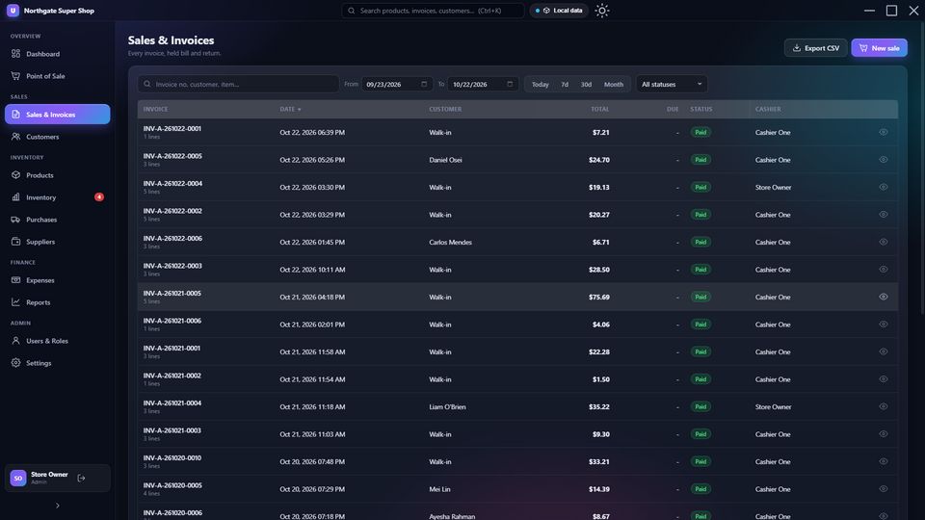The image size is (925, 520).
Task: Focus the global search products field
Action: tap(433, 11)
